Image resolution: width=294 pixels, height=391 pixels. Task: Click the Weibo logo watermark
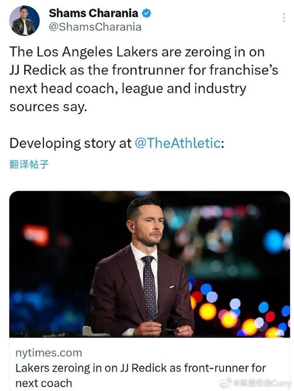pyautogui.click(x=225, y=383)
